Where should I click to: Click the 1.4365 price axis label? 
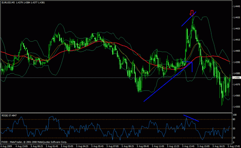pos(236,96)
